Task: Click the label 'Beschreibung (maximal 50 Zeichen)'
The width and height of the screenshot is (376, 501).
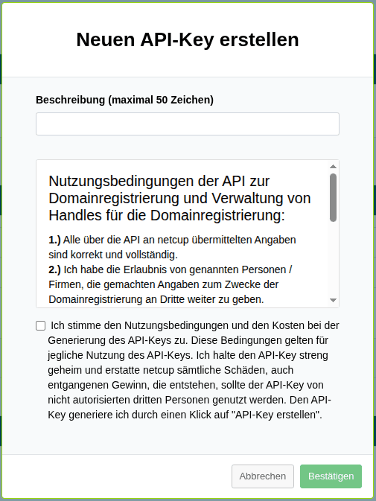Action: [124, 100]
